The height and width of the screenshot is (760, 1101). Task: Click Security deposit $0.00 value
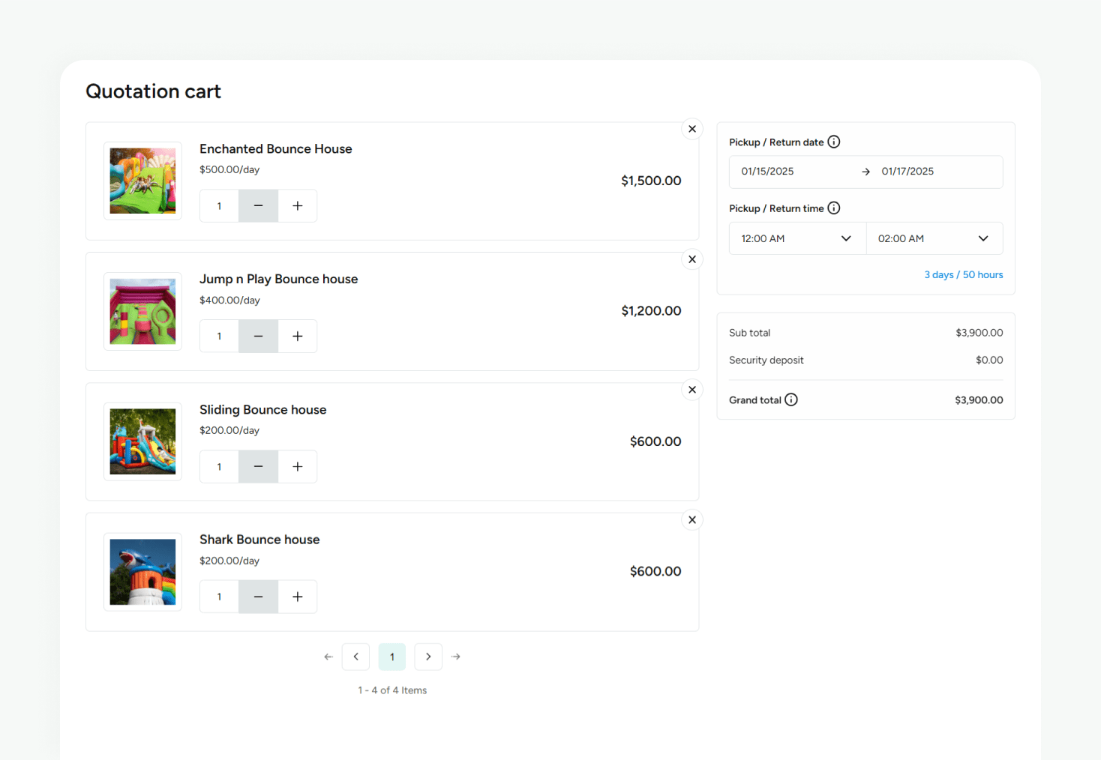point(989,361)
